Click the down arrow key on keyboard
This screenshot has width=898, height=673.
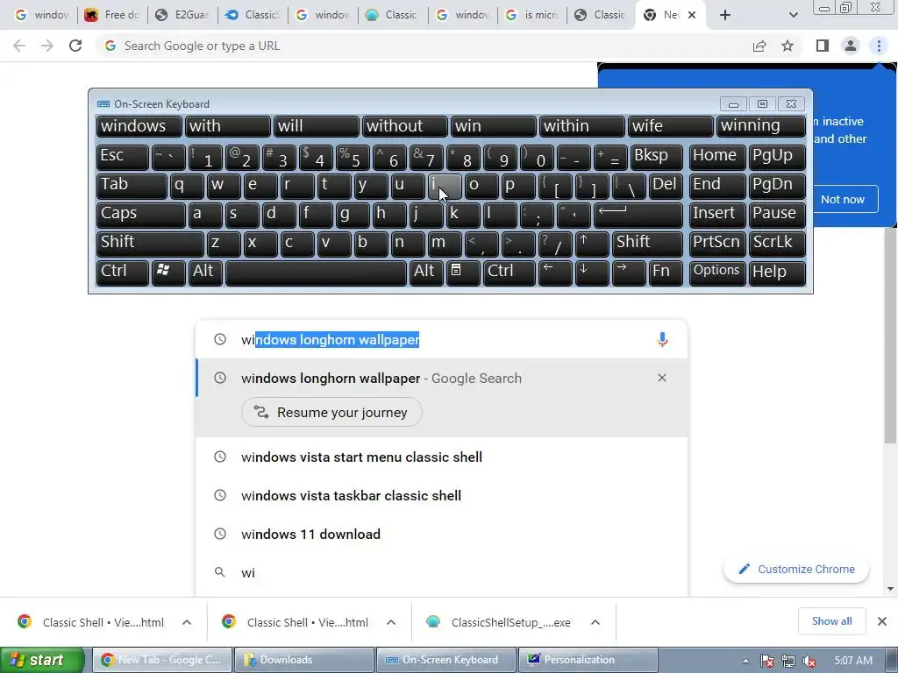(x=592, y=272)
